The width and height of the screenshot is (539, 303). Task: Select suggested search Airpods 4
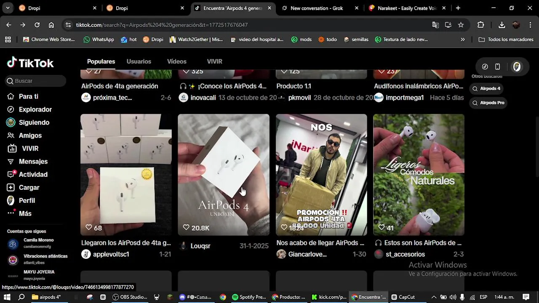pyautogui.click(x=486, y=88)
